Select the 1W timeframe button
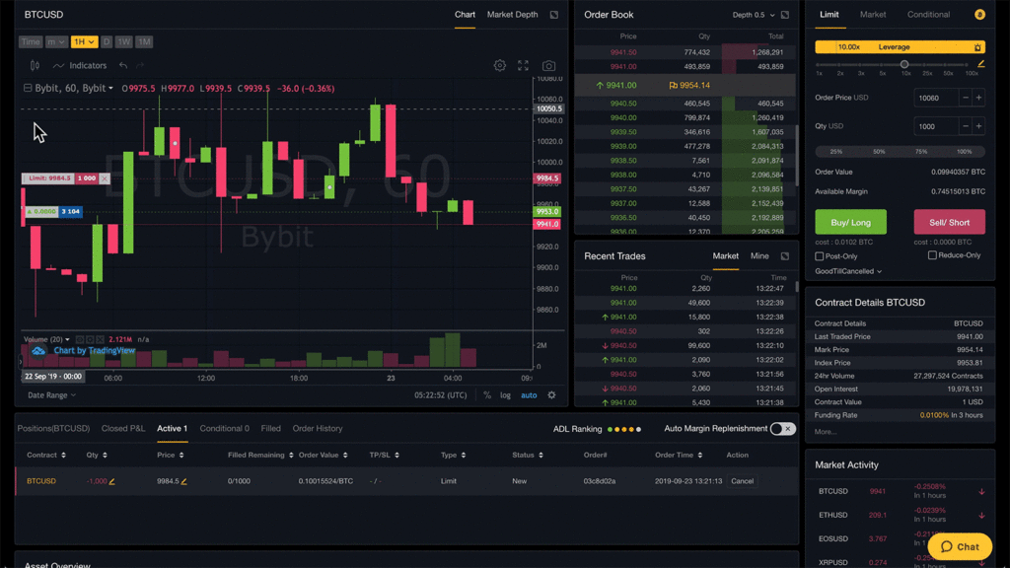This screenshot has height=568, width=1010. point(123,41)
